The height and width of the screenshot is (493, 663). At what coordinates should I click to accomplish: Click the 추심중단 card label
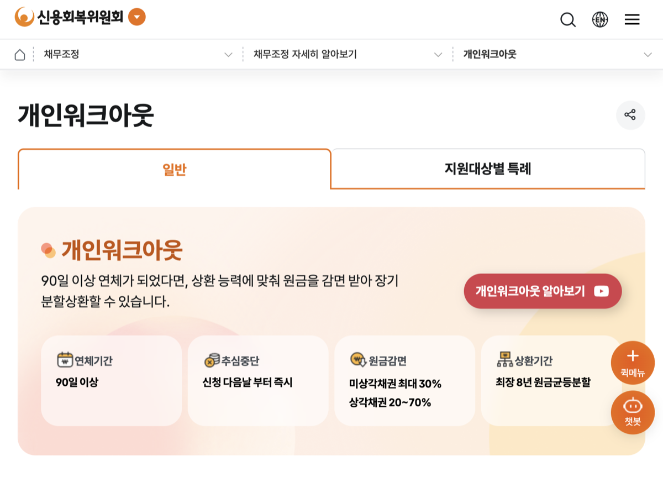pos(240,361)
